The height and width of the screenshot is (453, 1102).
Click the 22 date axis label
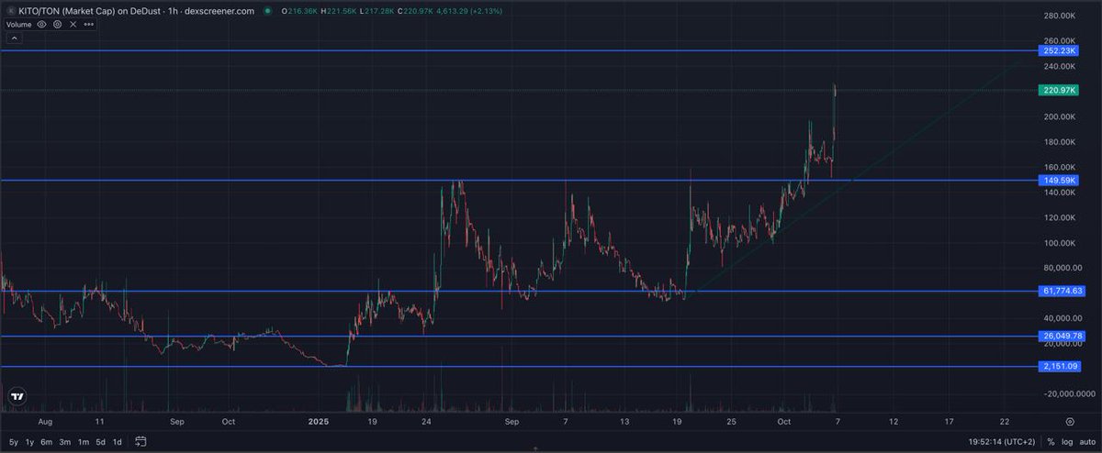click(1005, 422)
